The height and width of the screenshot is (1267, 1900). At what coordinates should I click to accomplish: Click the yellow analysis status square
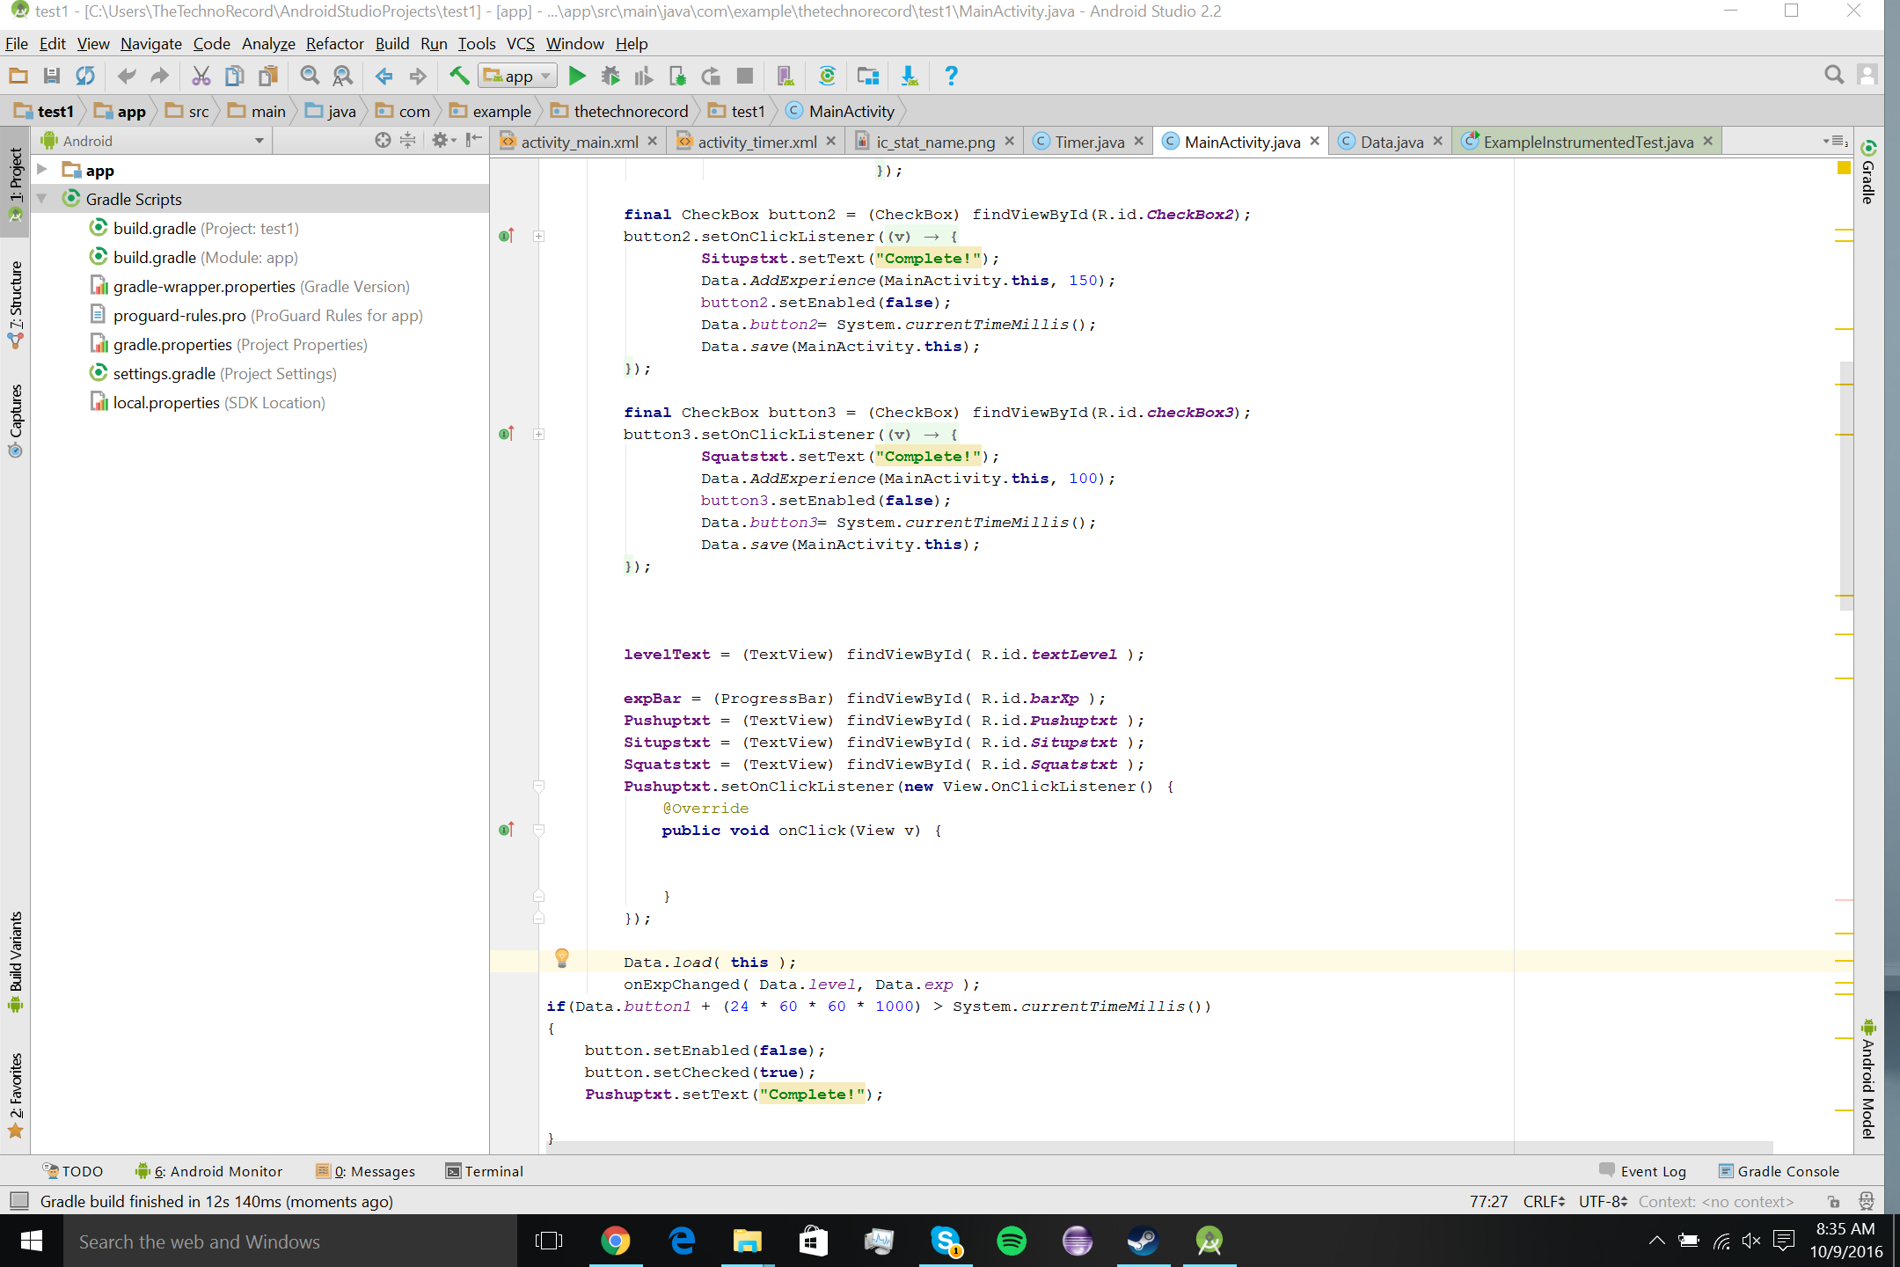tap(1845, 167)
